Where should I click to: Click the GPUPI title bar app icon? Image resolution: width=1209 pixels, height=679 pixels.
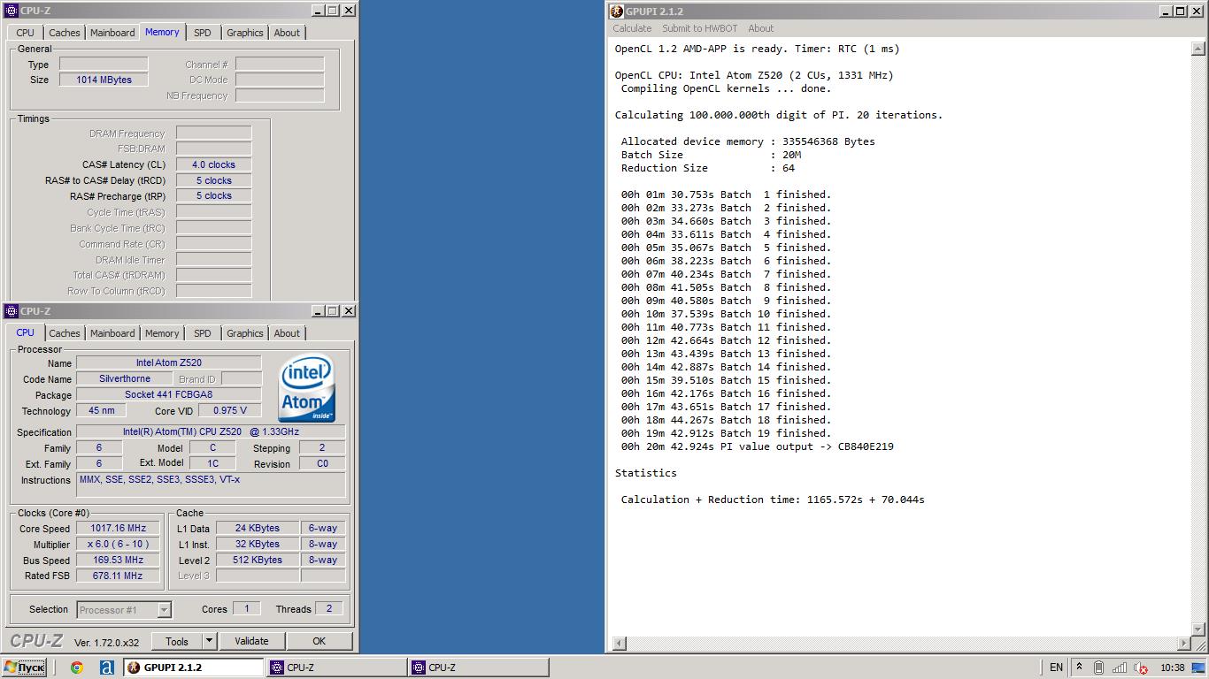click(617, 11)
